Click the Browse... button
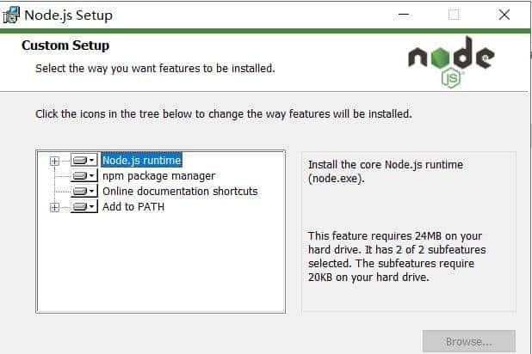532x354 pixels. click(468, 342)
